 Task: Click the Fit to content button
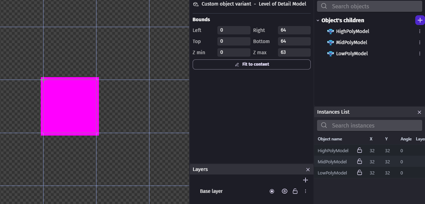pyautogui.click(x=252, y=64)
